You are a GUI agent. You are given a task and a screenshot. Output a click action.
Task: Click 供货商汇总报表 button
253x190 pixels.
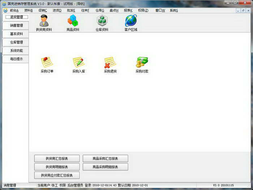(57, 159)
